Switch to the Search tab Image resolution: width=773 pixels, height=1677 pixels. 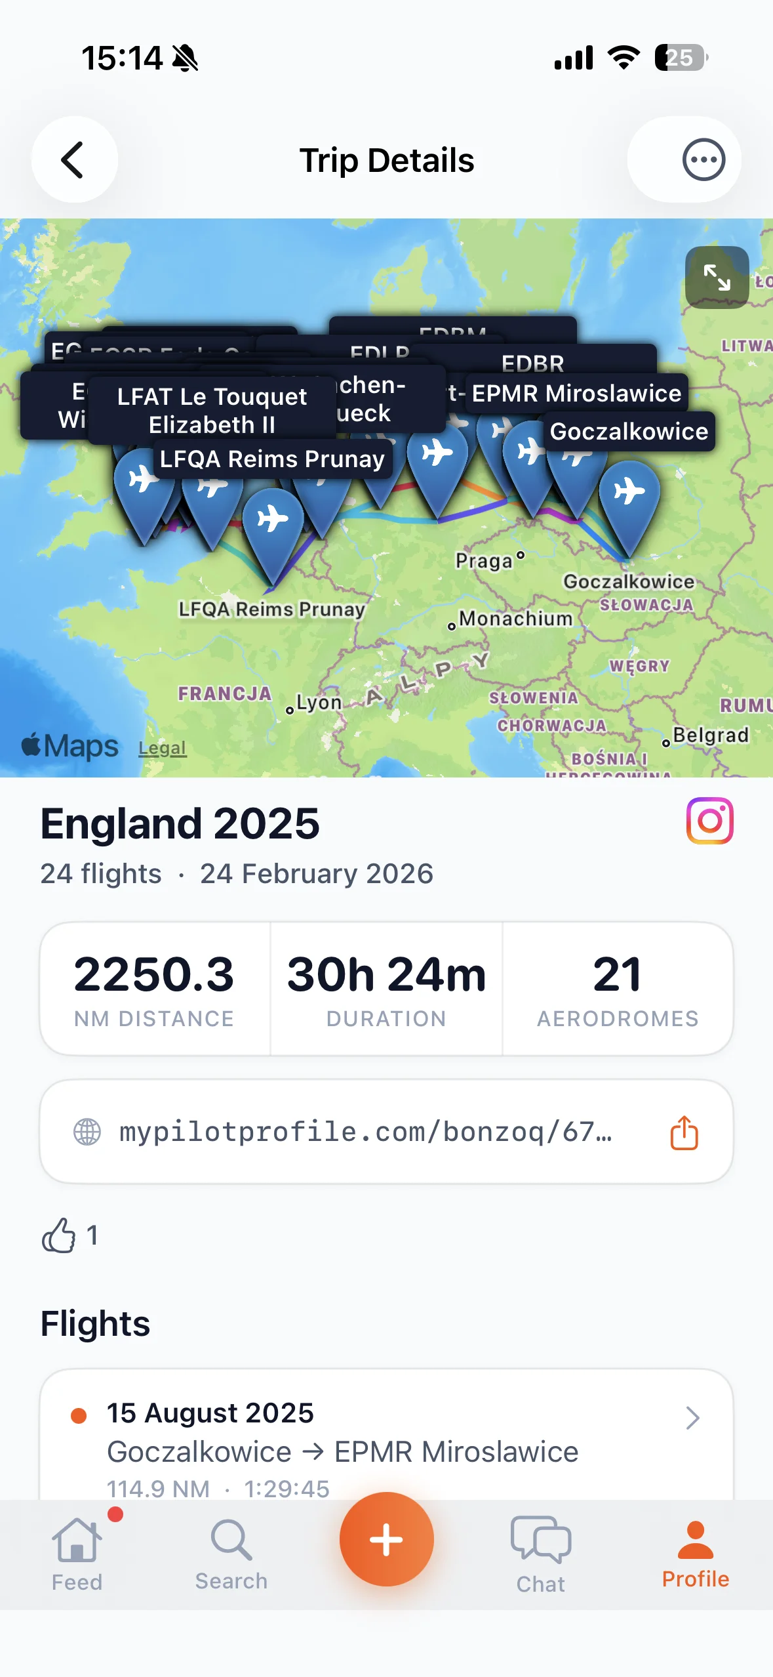[231, 1554]
